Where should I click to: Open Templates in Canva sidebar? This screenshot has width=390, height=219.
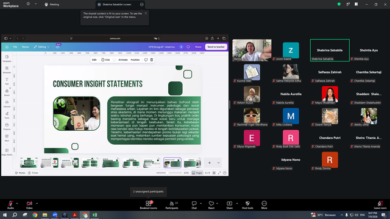tap(7, 58)
